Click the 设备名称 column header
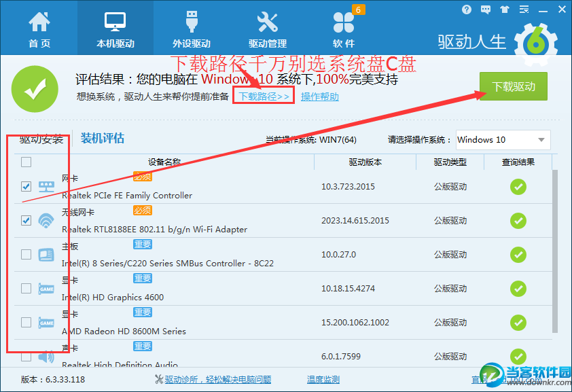This screenshot has height=392, width=572. point(164,162)
